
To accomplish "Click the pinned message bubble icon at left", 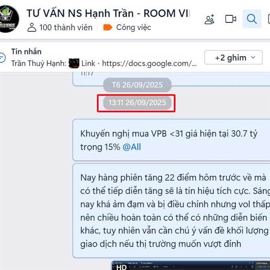I will pos(2,58).
